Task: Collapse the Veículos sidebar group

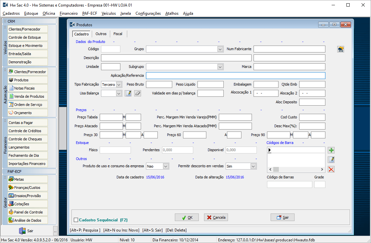Action: coord(5,27)
